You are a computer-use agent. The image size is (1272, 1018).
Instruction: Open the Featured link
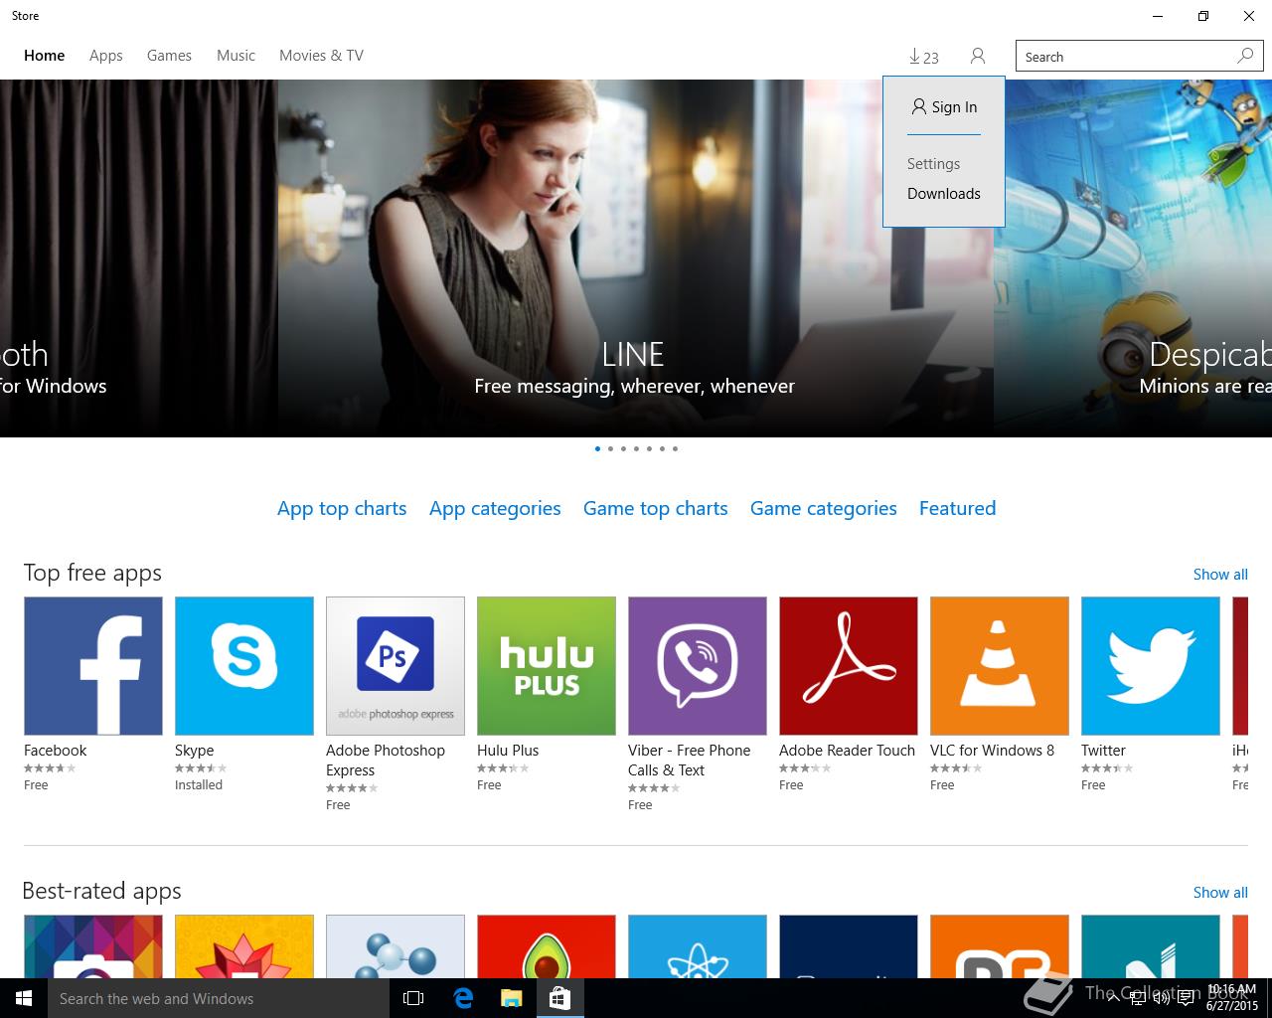click(957, 508)
